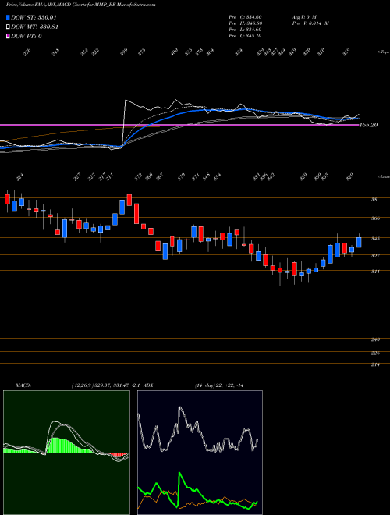
Task: Click the MACD panel title label
Action: 23,385
